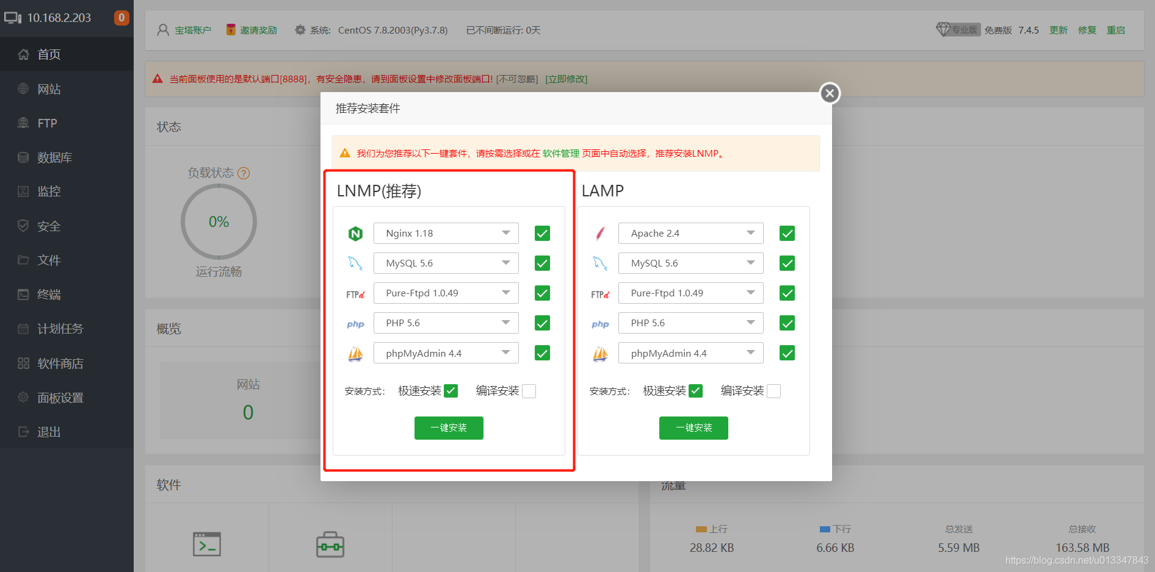Image resolution: width=1155 pixels, height=572 pixels.
Task: Click the 修复 link in top bar
Action: tap(1087, 30)
